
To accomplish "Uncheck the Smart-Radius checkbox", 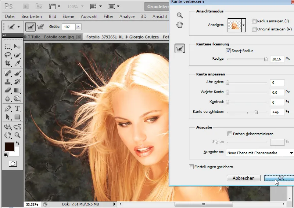I will click(228, 51).
